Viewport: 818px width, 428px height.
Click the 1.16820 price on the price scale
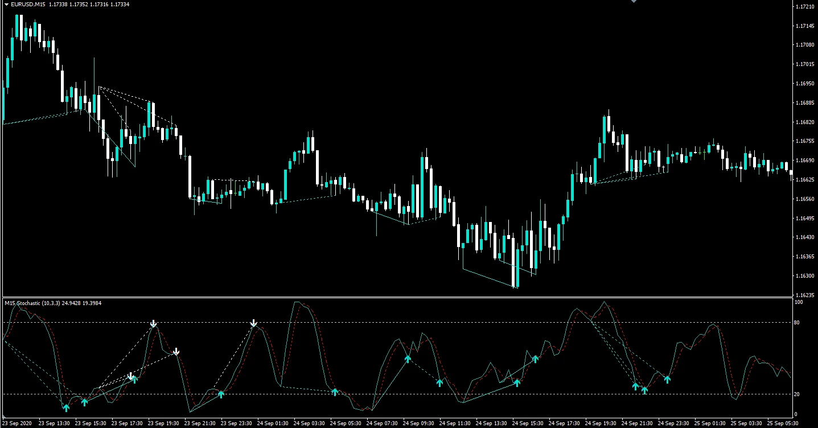pyautogui.click(x=804, y=122)
